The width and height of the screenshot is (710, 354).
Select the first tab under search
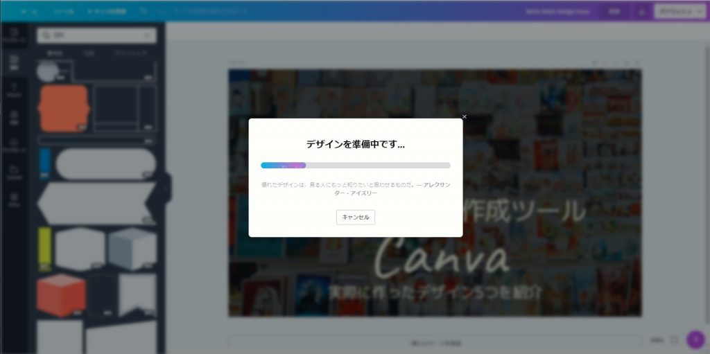point(55,53)
